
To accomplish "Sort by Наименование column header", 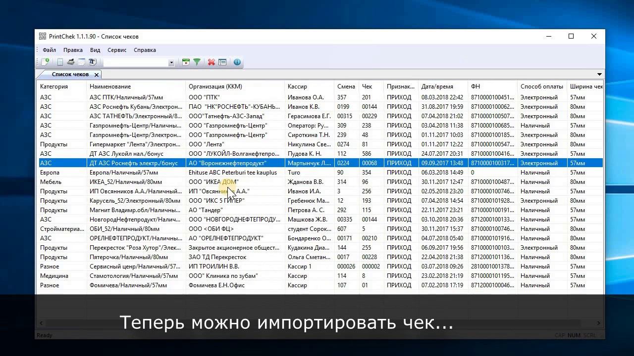I will click(136, 87).
